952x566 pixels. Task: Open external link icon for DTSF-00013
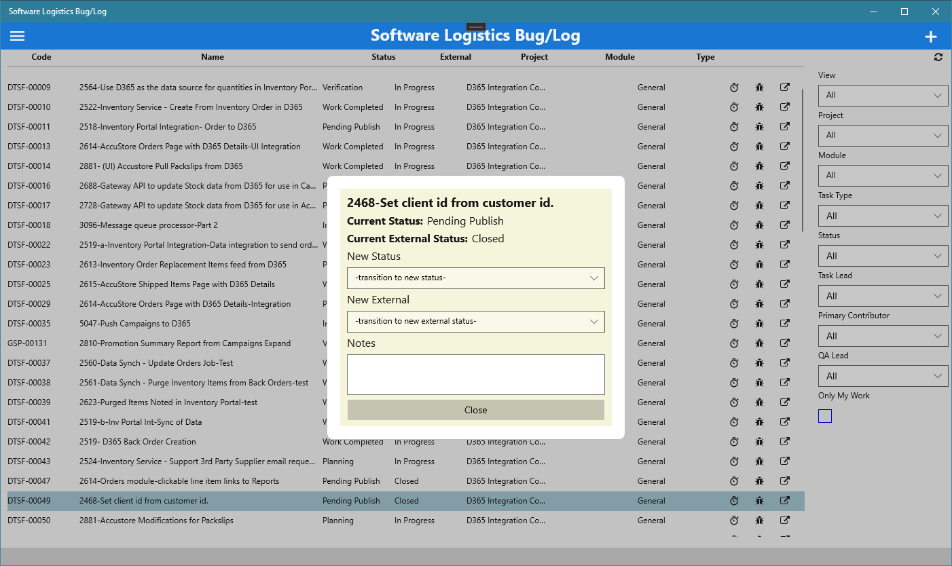784,147
